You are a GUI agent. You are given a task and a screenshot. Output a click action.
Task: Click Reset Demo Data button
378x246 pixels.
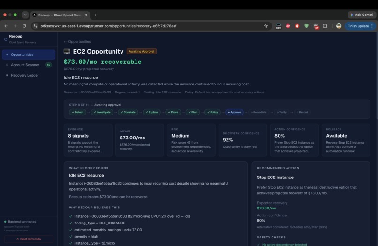pos(29,239)
